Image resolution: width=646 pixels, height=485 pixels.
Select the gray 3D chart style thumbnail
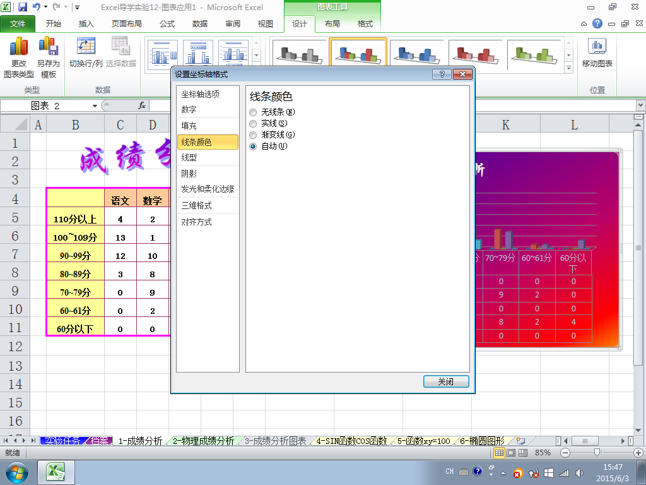300,54
